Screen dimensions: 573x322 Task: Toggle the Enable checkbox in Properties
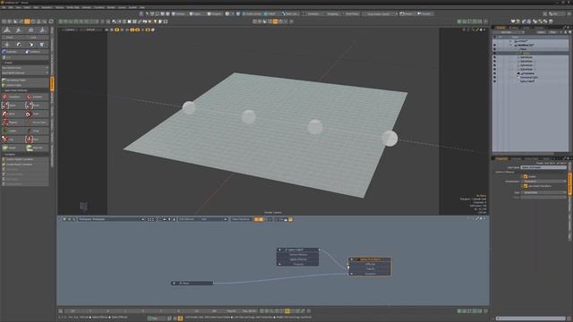pyautogui.click(x=526, y=176)
